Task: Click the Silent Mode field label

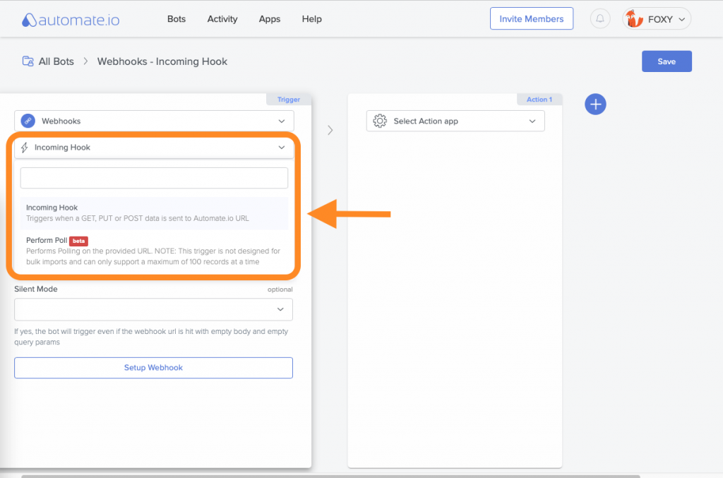Action: (x=36, y=289)
